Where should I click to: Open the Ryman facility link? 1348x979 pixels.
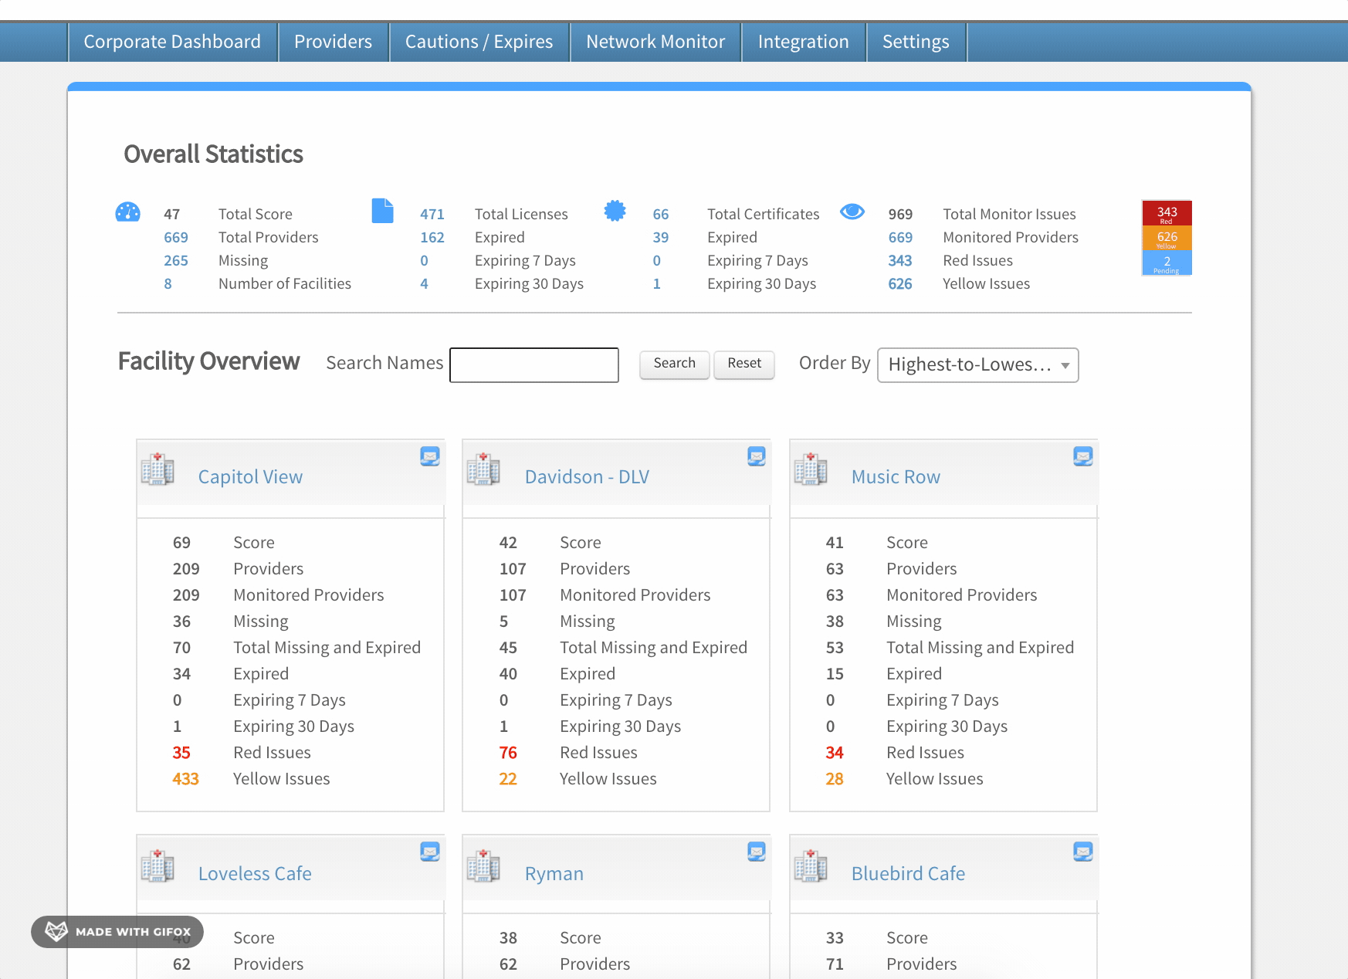click(554, 874)
